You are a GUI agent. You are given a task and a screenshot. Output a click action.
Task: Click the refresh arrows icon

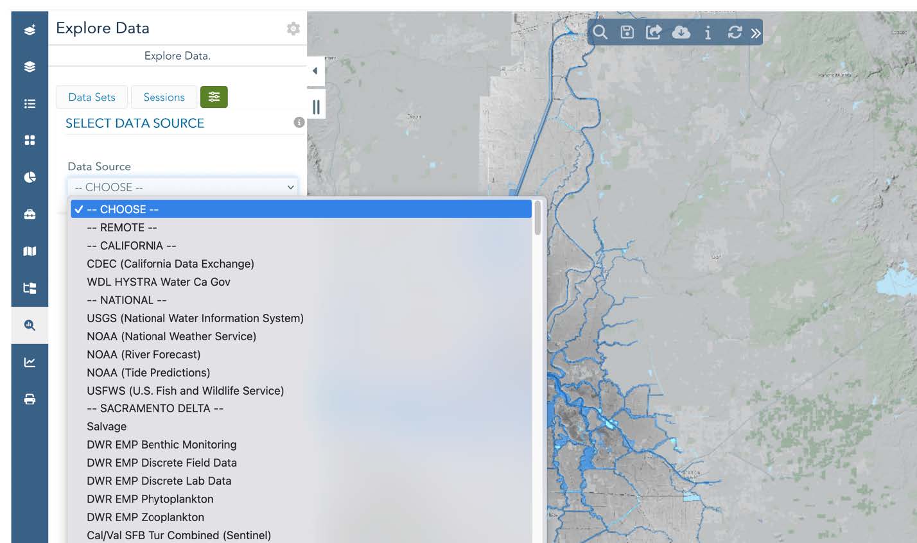[735, 32]
